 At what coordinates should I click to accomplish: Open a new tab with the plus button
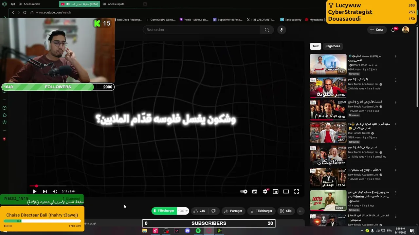[x=145, y=4]
